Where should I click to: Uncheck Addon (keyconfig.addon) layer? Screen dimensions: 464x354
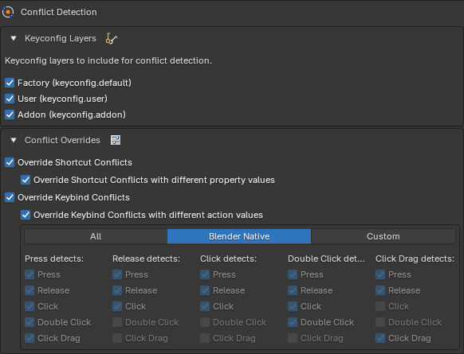10,115
